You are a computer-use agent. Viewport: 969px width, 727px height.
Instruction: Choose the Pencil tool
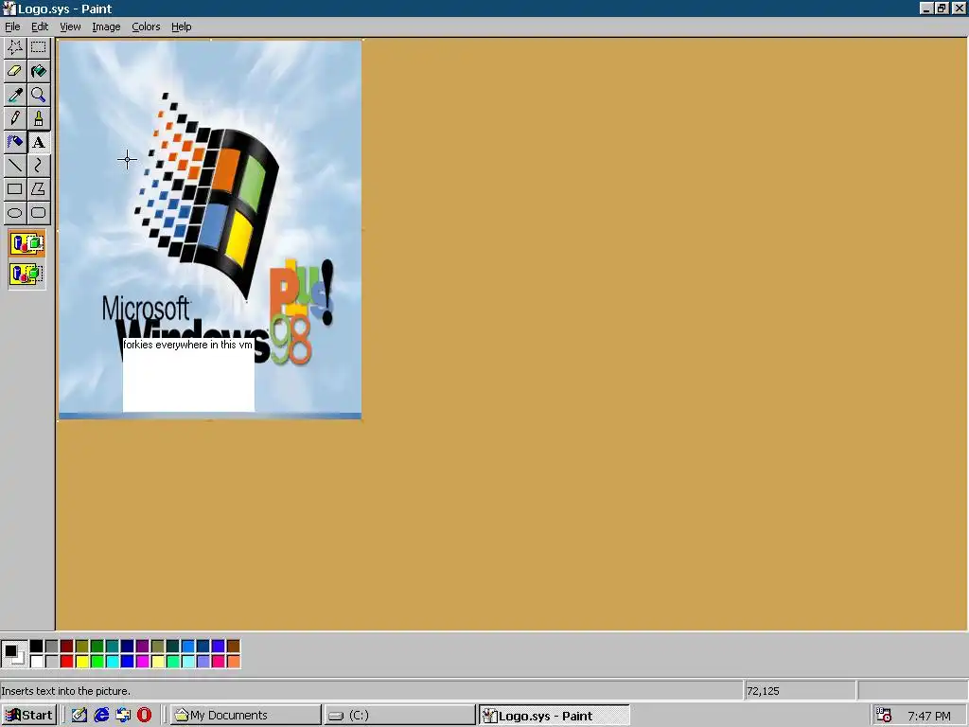[x=15, y=118]
